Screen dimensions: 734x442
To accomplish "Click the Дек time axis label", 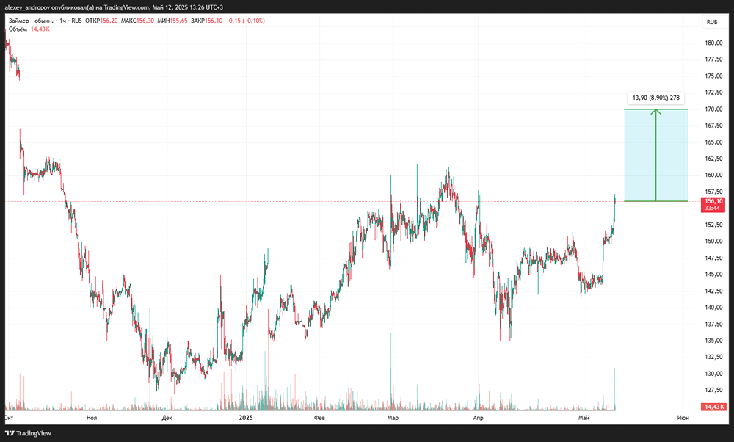I will click(167, 418).
